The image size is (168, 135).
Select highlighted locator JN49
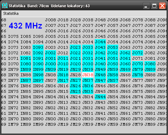100,69
